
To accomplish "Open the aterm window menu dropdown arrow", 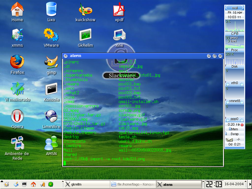I will click(x=209, y=56).
